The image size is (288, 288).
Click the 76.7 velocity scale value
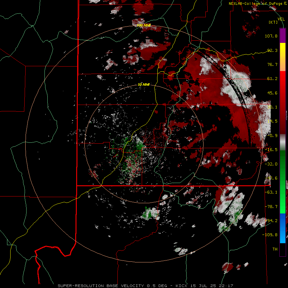pyautogui.click(x=272, y=64)
